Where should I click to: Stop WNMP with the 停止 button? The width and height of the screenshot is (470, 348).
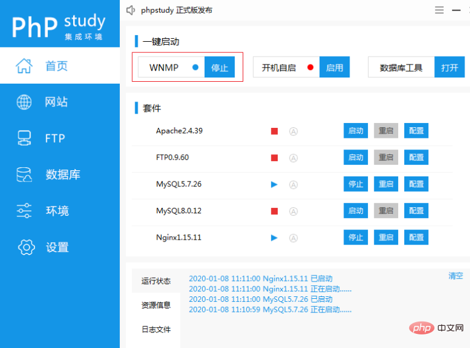[x=219, y=67]
